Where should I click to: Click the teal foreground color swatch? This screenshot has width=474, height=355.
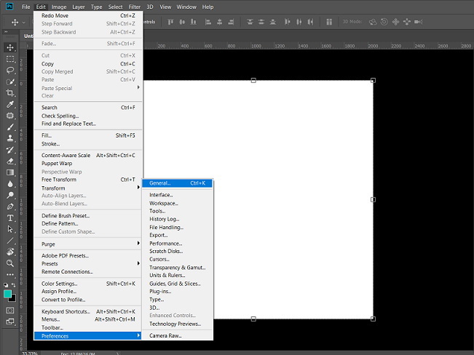pyautogui.click(x=8, y=294)
